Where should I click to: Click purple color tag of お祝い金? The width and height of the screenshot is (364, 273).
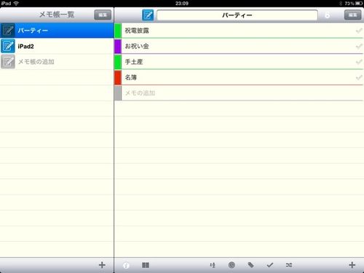(x=118, y=46)
